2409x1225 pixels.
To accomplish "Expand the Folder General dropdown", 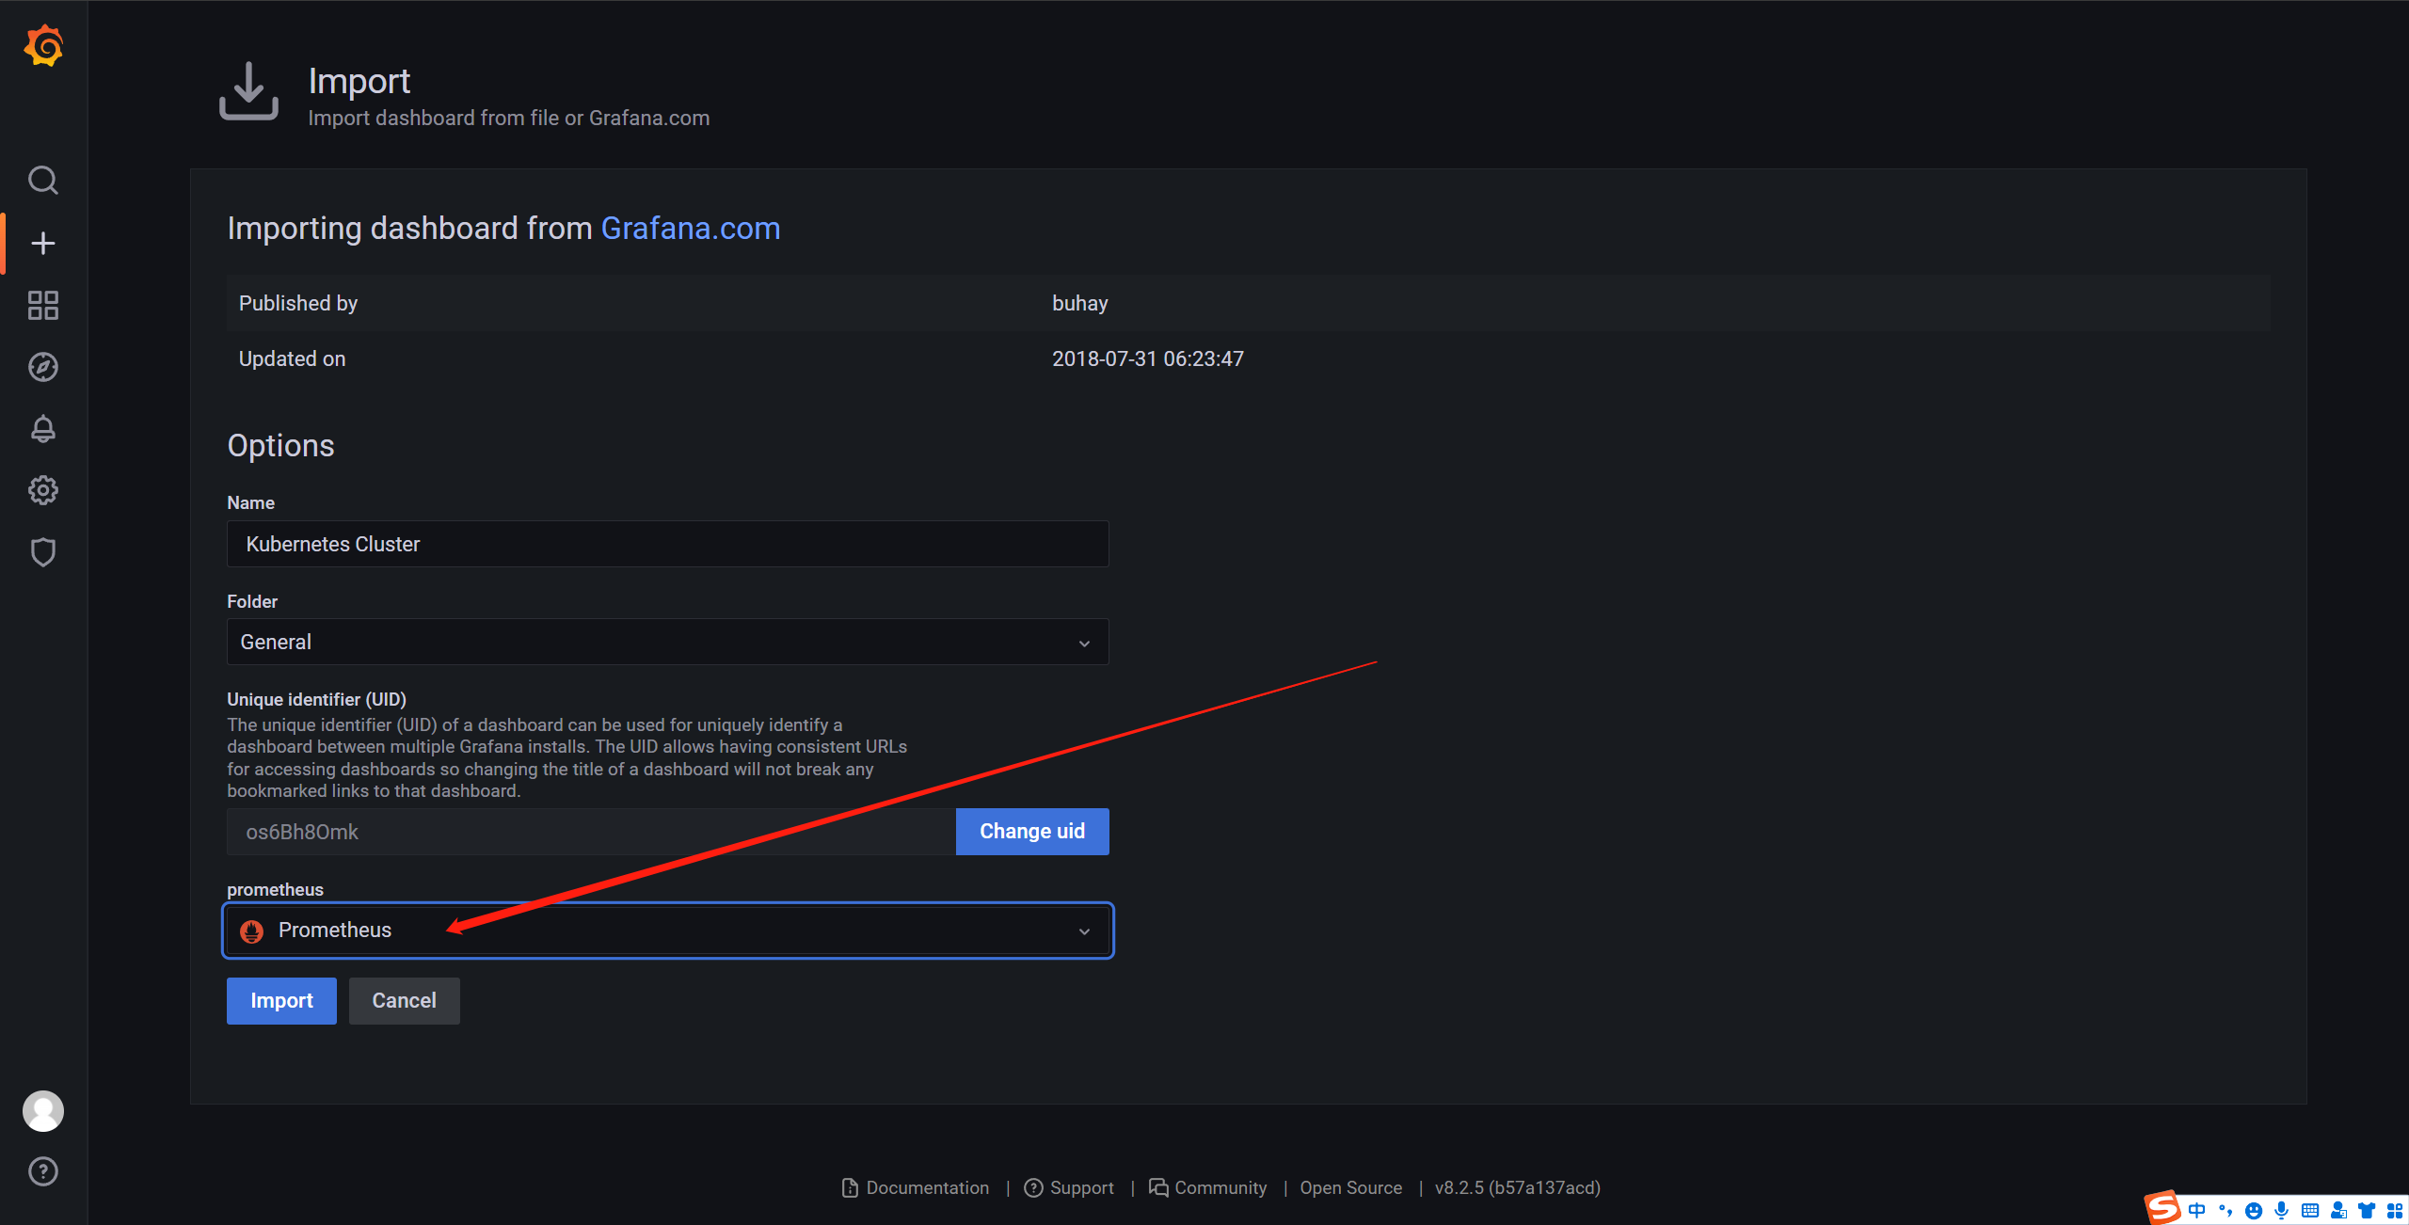I will click(667, 643).
